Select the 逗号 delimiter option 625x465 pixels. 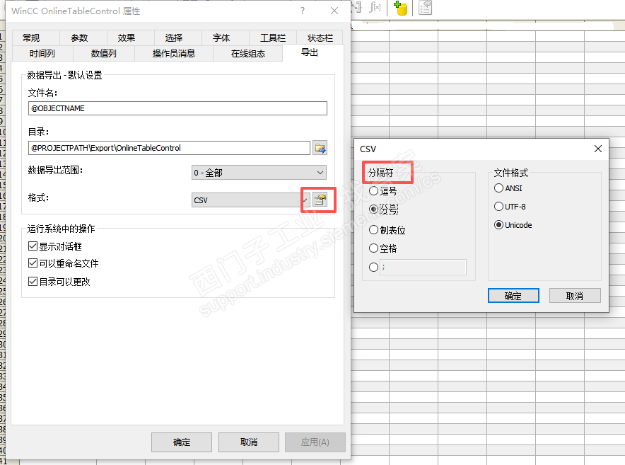(x=382, y=191)
